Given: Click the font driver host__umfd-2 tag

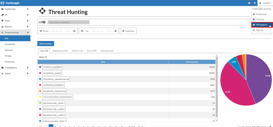Looking at the screenshot, I should click(x=54, y=109).
